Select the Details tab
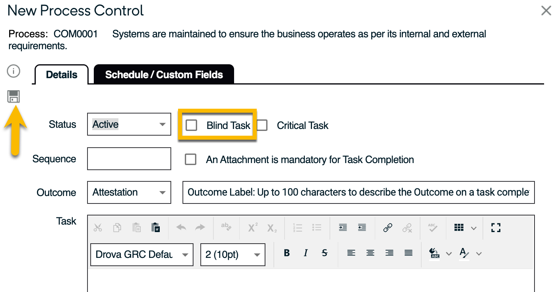The image size is (558, 292). [x=62, y=75]
